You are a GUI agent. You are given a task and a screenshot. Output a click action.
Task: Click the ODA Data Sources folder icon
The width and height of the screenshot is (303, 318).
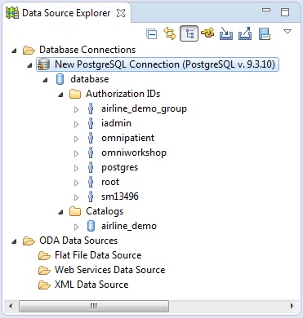click(29, 241)
